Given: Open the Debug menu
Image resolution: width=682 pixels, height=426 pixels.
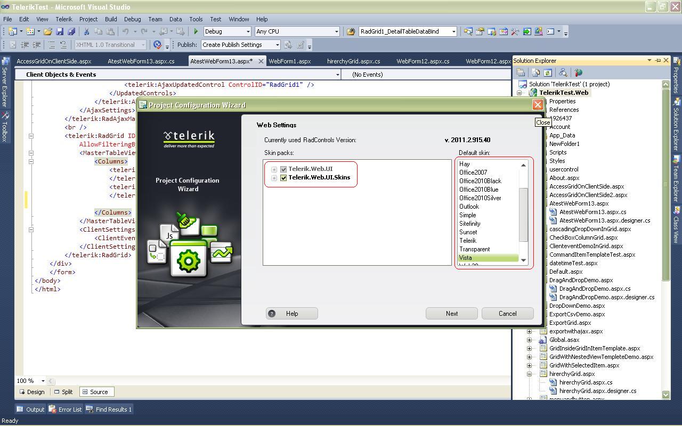Looking at the screenshot, I should 132,19.
